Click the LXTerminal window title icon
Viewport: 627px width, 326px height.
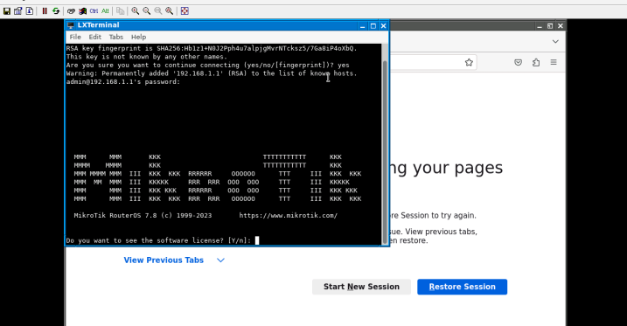(71, 25)
